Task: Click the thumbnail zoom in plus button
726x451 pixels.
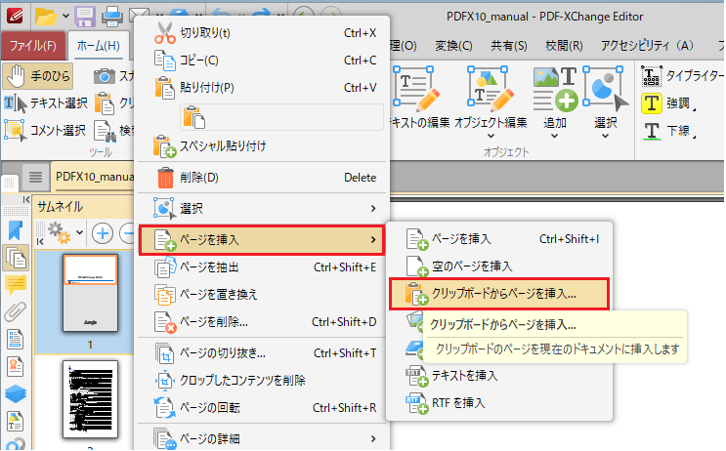Action: coord(103,233)
